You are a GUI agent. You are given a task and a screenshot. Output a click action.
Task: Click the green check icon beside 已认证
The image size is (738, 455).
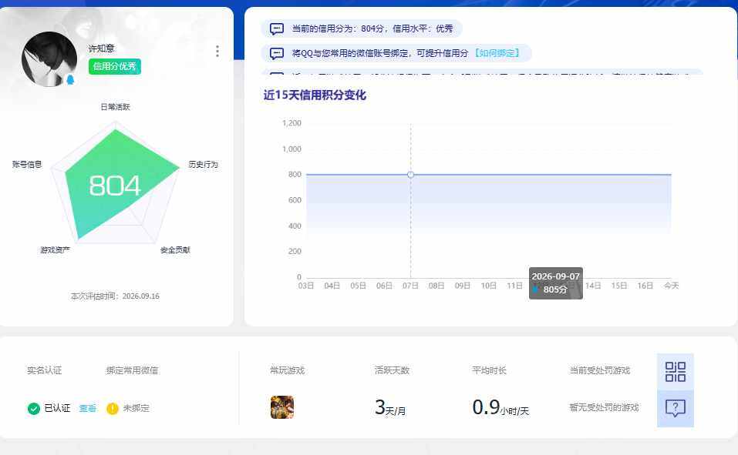(x=33, y=409)
